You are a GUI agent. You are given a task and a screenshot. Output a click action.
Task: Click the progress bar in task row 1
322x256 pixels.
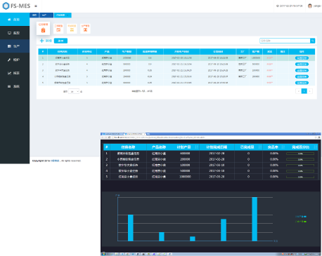point(300,154)
